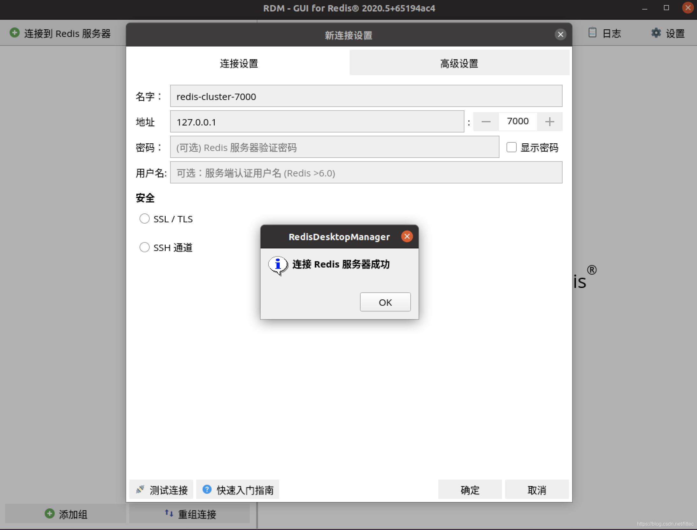
Task: Focus the 地址 field with 127.0.0.1
Action: [x=317, y=121]
